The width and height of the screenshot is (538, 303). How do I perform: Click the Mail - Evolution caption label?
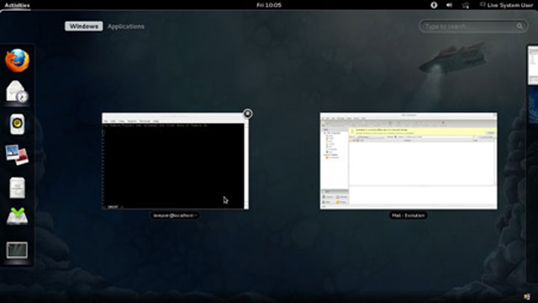(x=409, y=215)
